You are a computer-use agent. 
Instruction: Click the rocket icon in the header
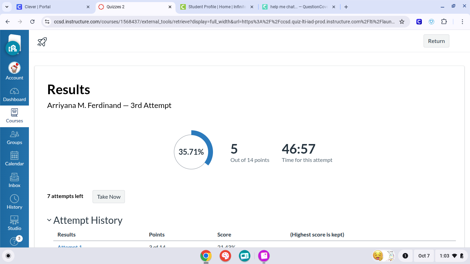point(42,42)
